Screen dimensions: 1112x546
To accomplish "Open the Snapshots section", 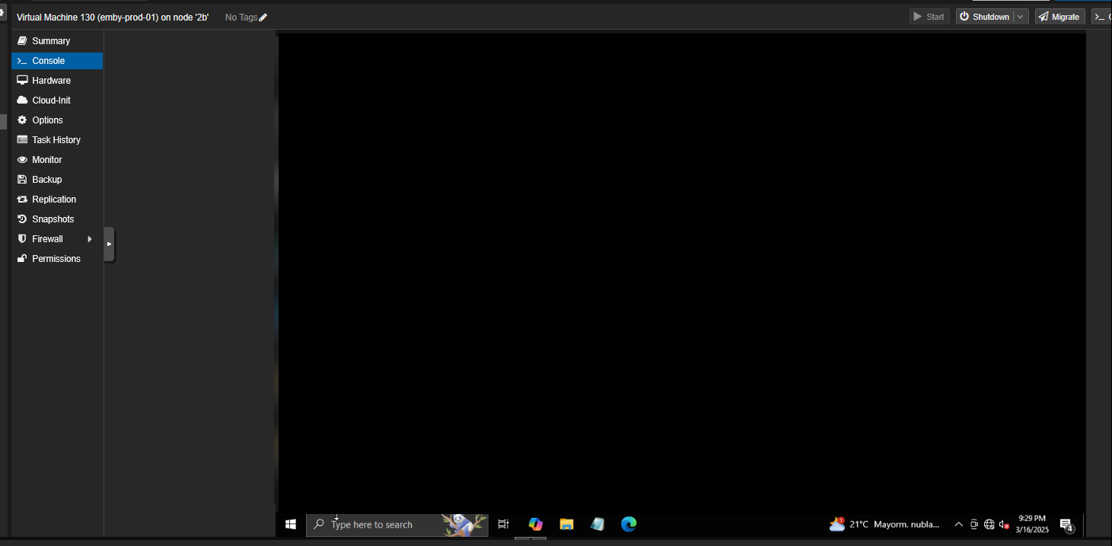I will [x=53, y=219].
